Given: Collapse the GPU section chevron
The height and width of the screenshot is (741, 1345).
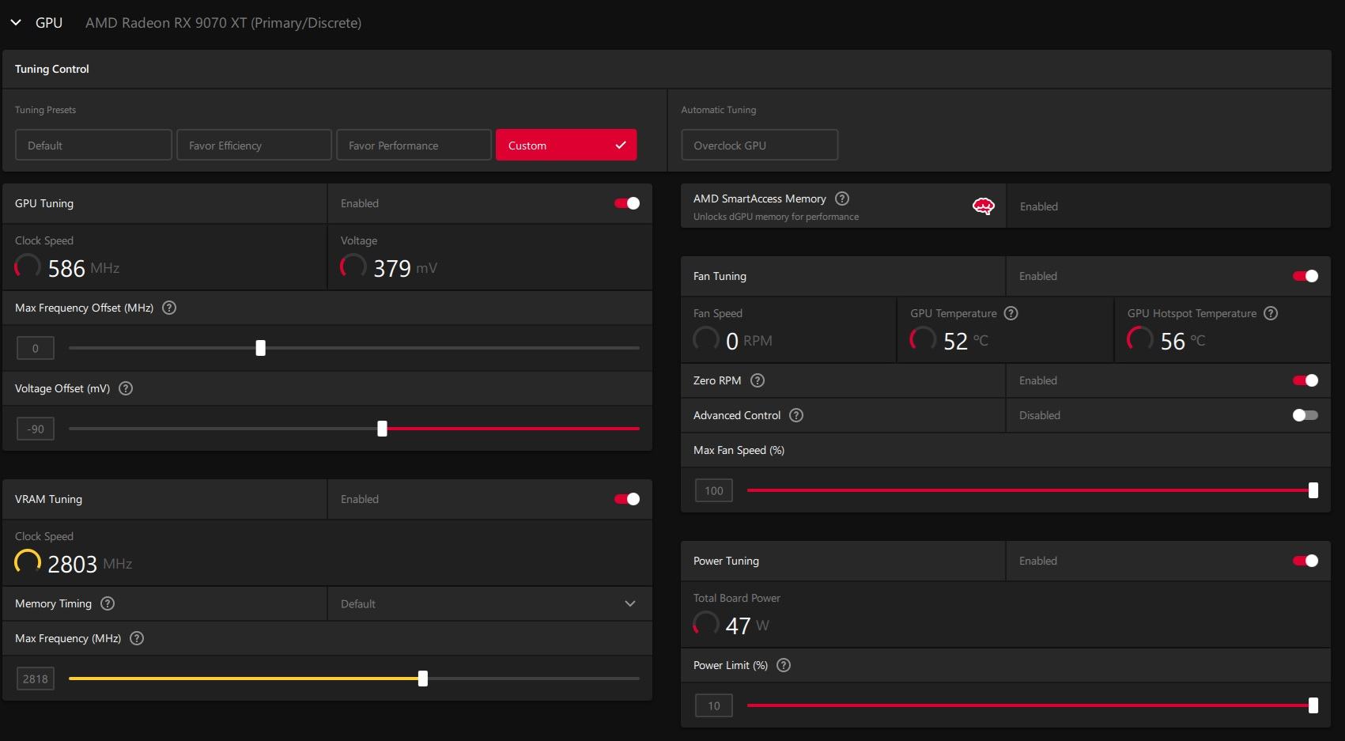Looking at the screenshot, I should click(x=16, y=23).
